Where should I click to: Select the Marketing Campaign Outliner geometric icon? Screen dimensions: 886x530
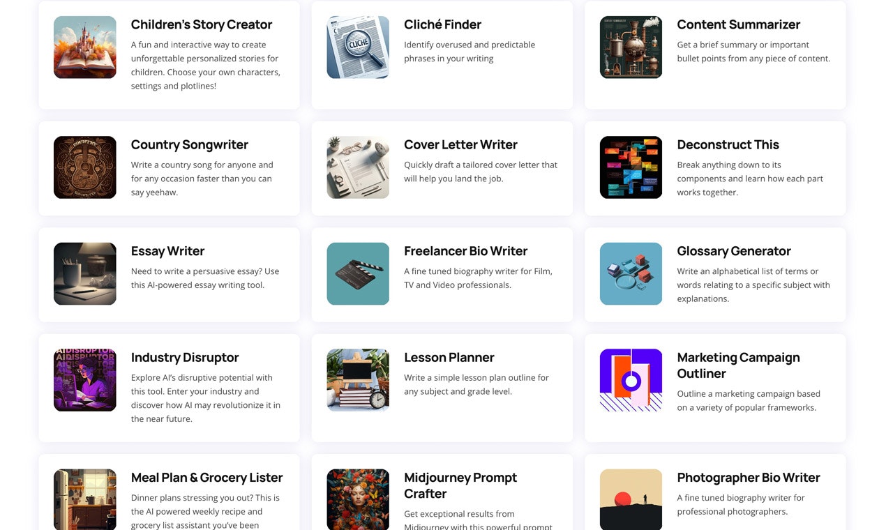point(631,380)
